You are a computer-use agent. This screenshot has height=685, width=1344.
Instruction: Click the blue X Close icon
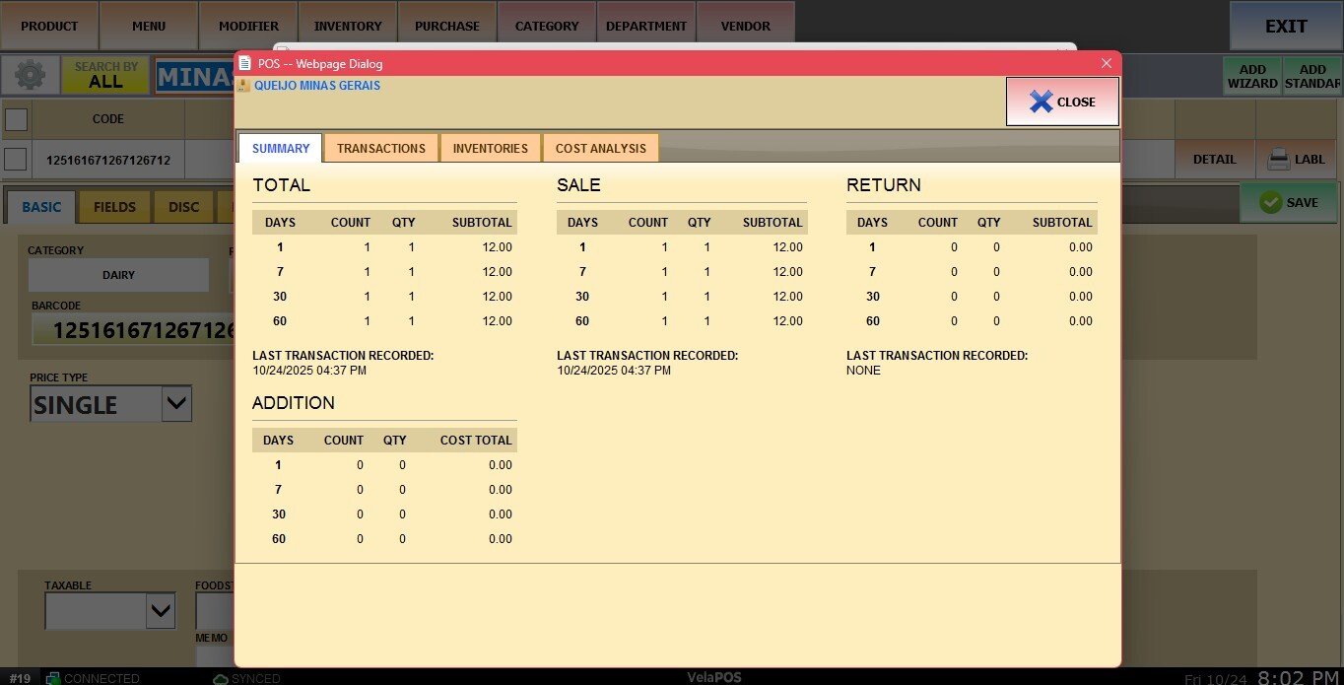point(1041,102)
